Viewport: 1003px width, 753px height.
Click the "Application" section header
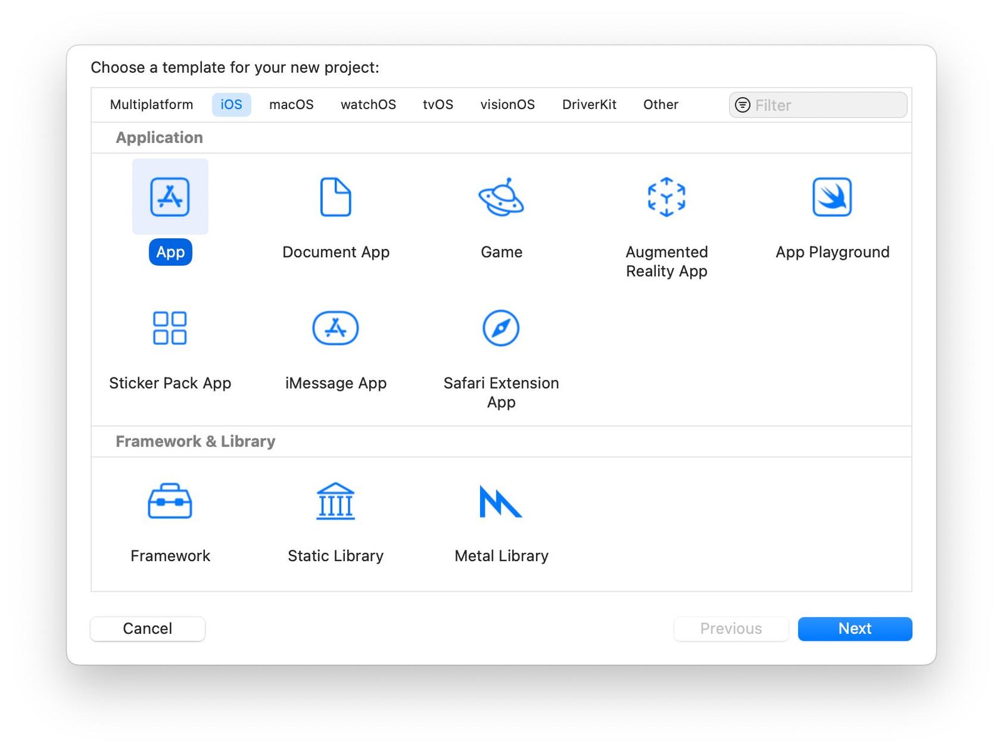159,138
